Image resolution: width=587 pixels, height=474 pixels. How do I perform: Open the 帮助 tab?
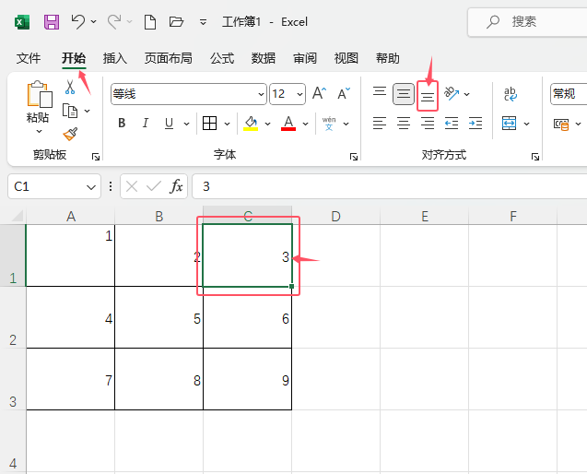(387, 58)
